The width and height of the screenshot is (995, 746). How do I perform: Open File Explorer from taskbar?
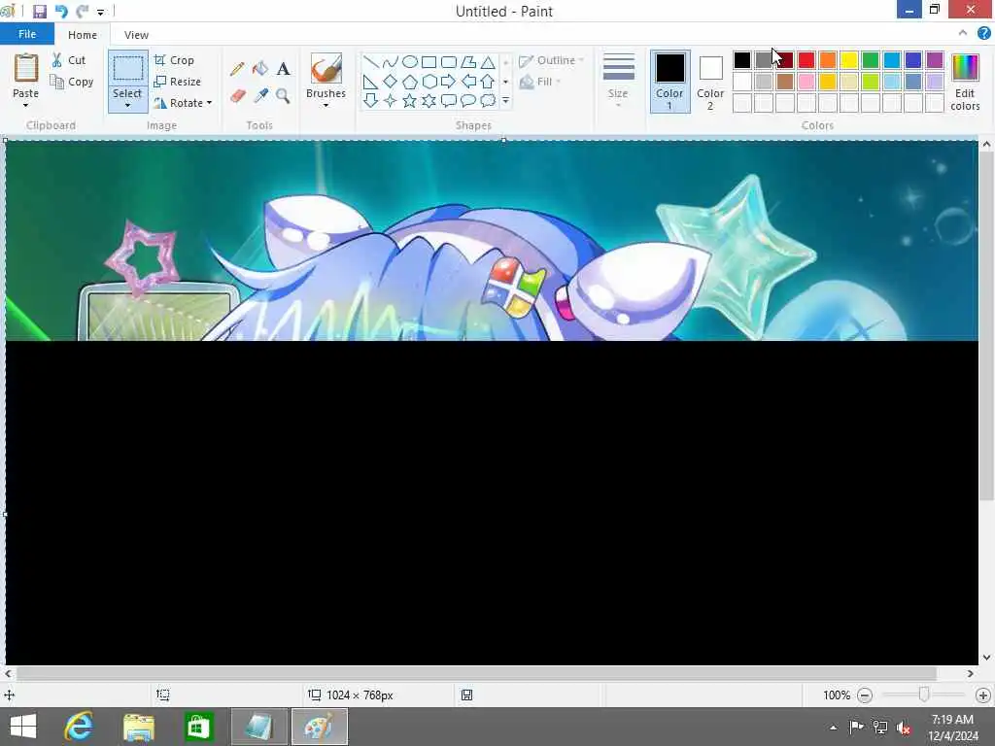tap(139, 727)
